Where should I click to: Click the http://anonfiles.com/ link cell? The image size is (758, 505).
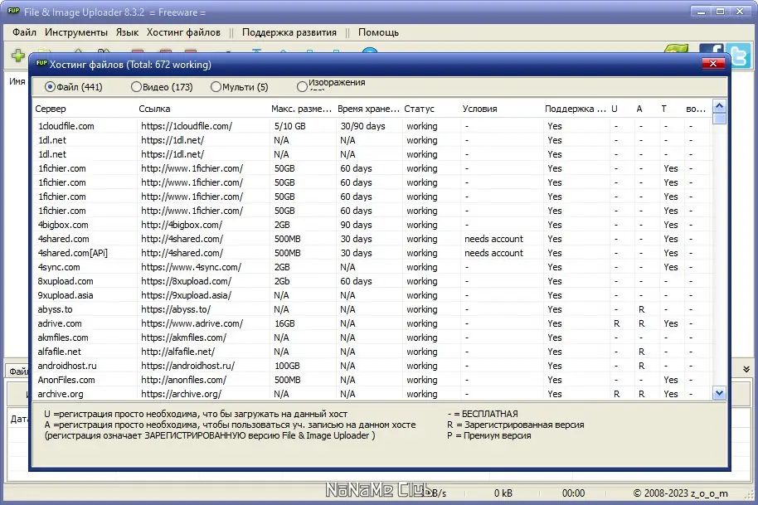184,379
